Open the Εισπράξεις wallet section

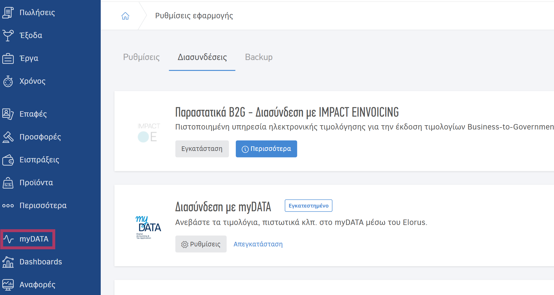[38, 160]
